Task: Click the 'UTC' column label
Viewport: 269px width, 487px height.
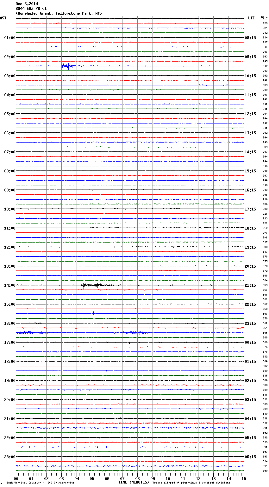Action: coord(252,18)
